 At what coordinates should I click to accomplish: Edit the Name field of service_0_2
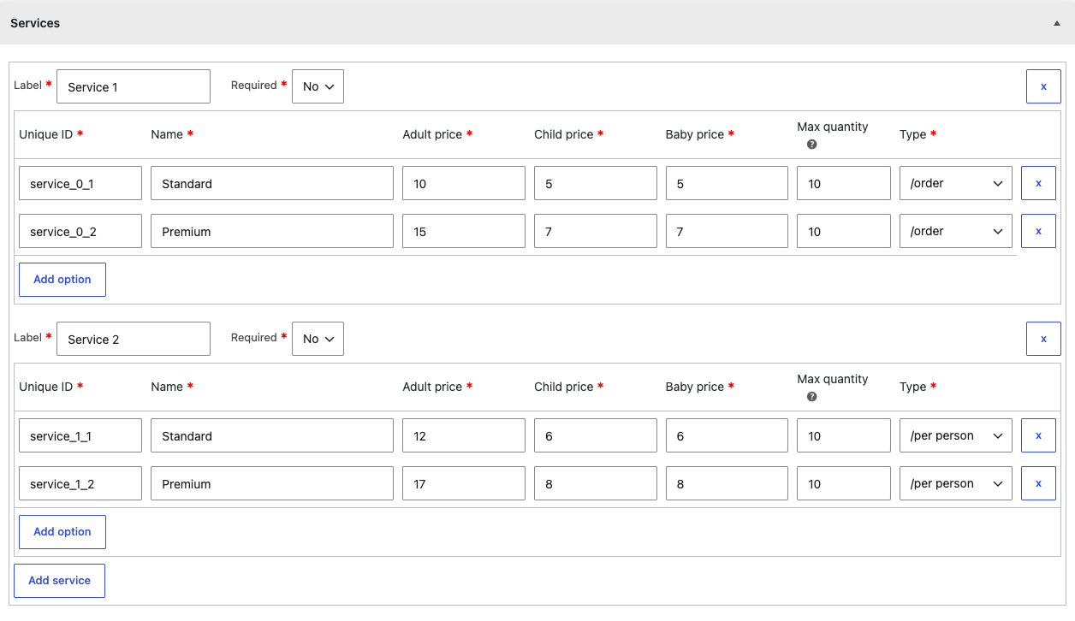click(x=272, y=231)
